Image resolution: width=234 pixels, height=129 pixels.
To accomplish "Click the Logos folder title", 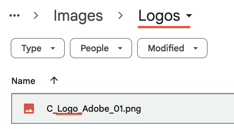I will coord(159,16).
